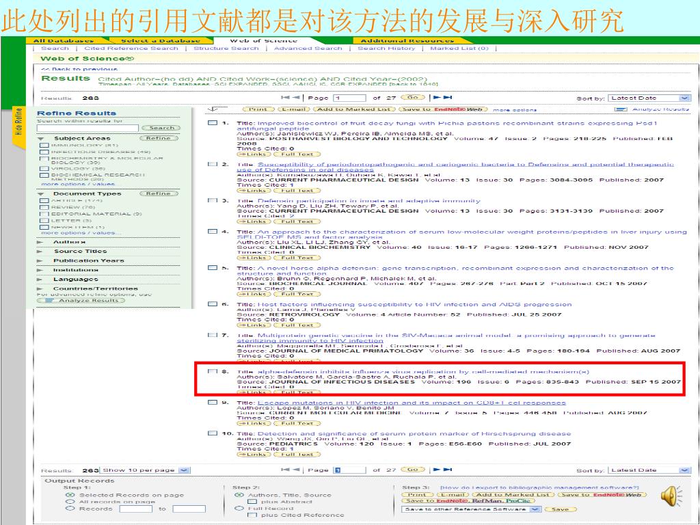The height and width of the screenshot is (525, 700).
Task: Open title of record 3 Defensin participation
Action: tap(368, 201)
